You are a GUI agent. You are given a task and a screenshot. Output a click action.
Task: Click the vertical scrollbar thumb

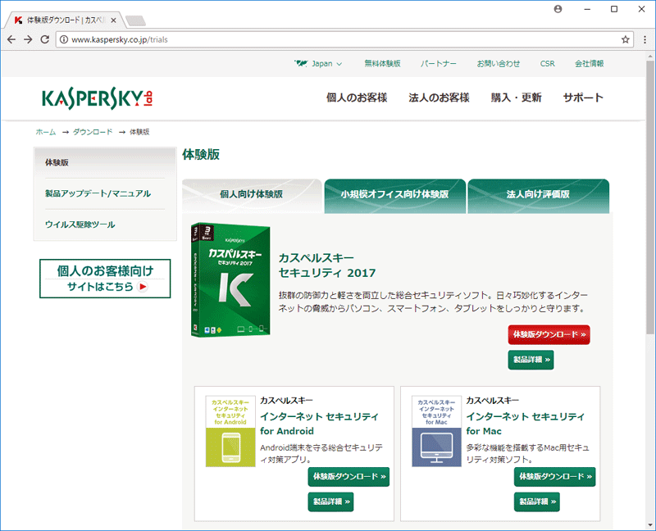click(650, 197)
